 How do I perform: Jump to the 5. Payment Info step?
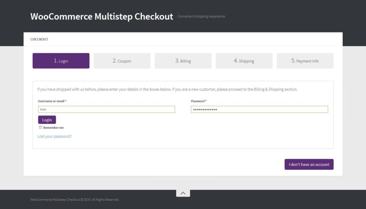click(x=305, y=61)
